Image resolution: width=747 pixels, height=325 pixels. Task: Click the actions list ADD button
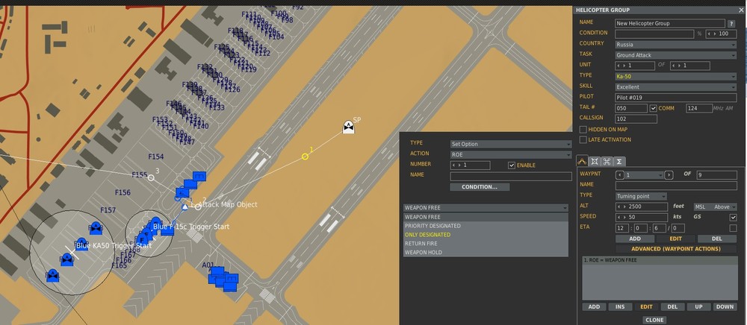click(594, 307)
